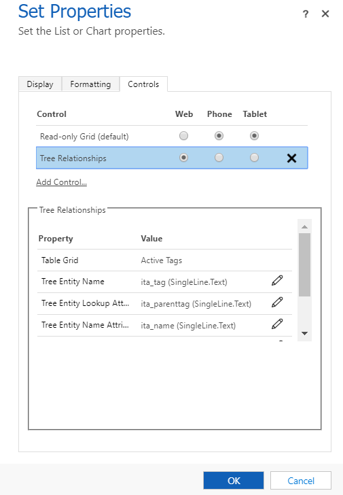Click the properties list scroll-down arrow
The height and width of the screenshot is (495, 343).
coord(304,333)
